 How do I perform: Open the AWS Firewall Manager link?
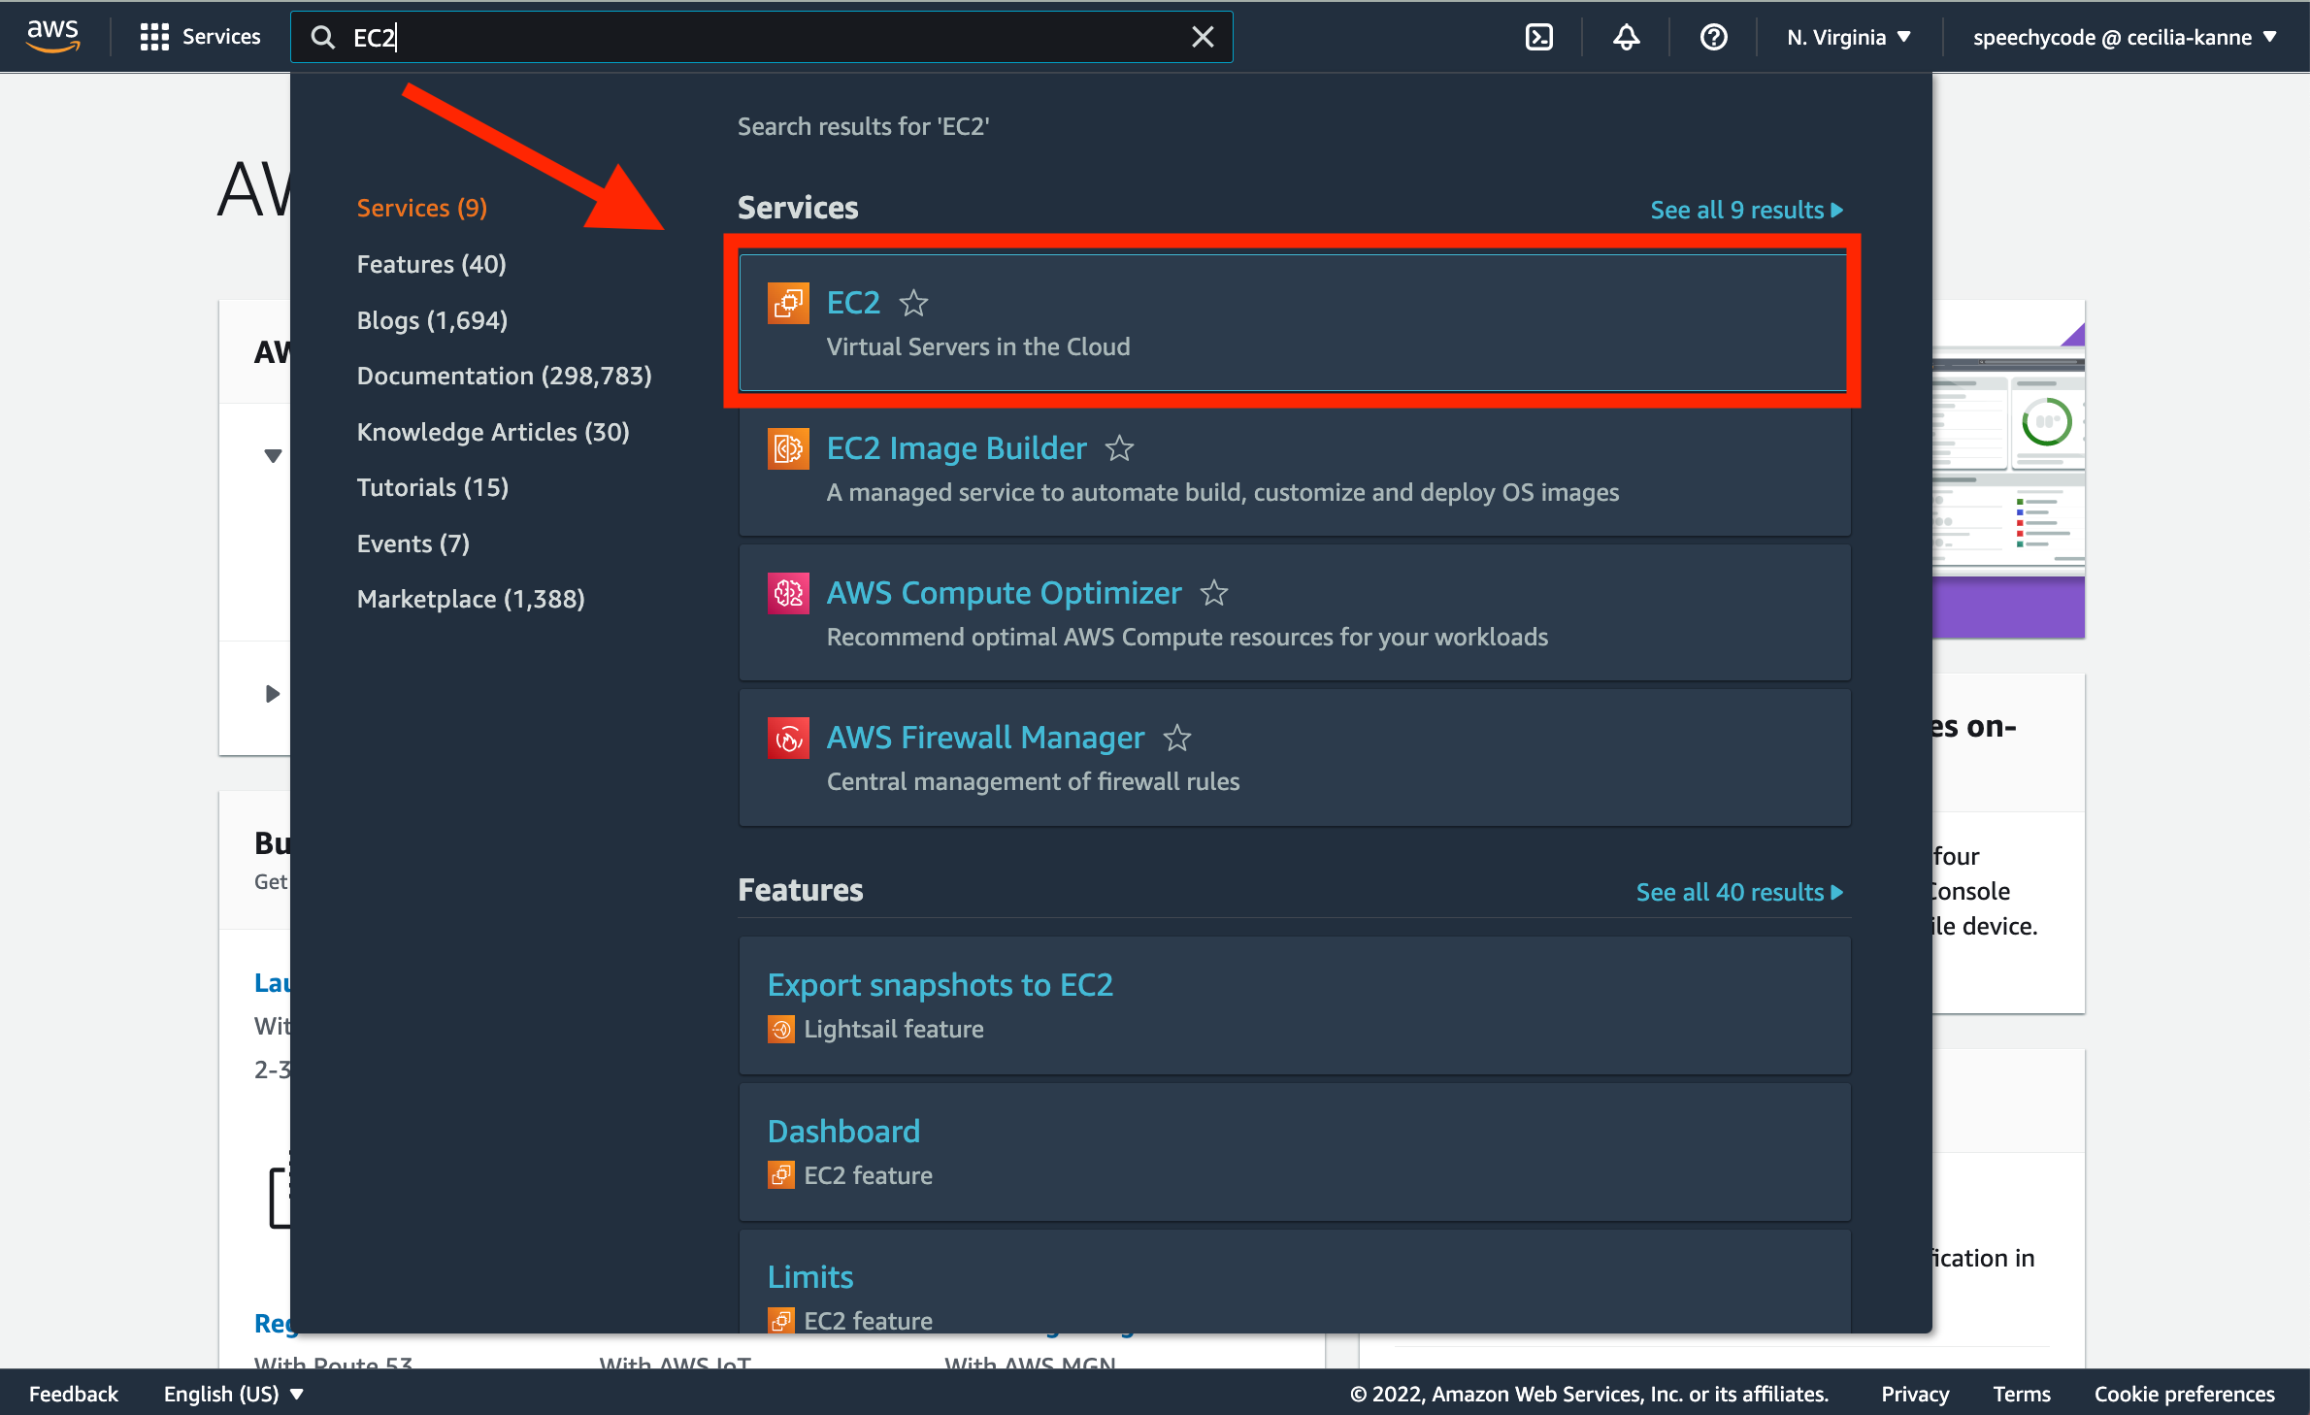click(x=986, y=738)
